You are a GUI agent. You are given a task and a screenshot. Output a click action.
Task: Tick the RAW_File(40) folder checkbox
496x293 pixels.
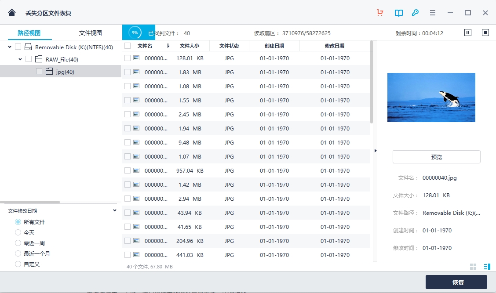(29, 59)
